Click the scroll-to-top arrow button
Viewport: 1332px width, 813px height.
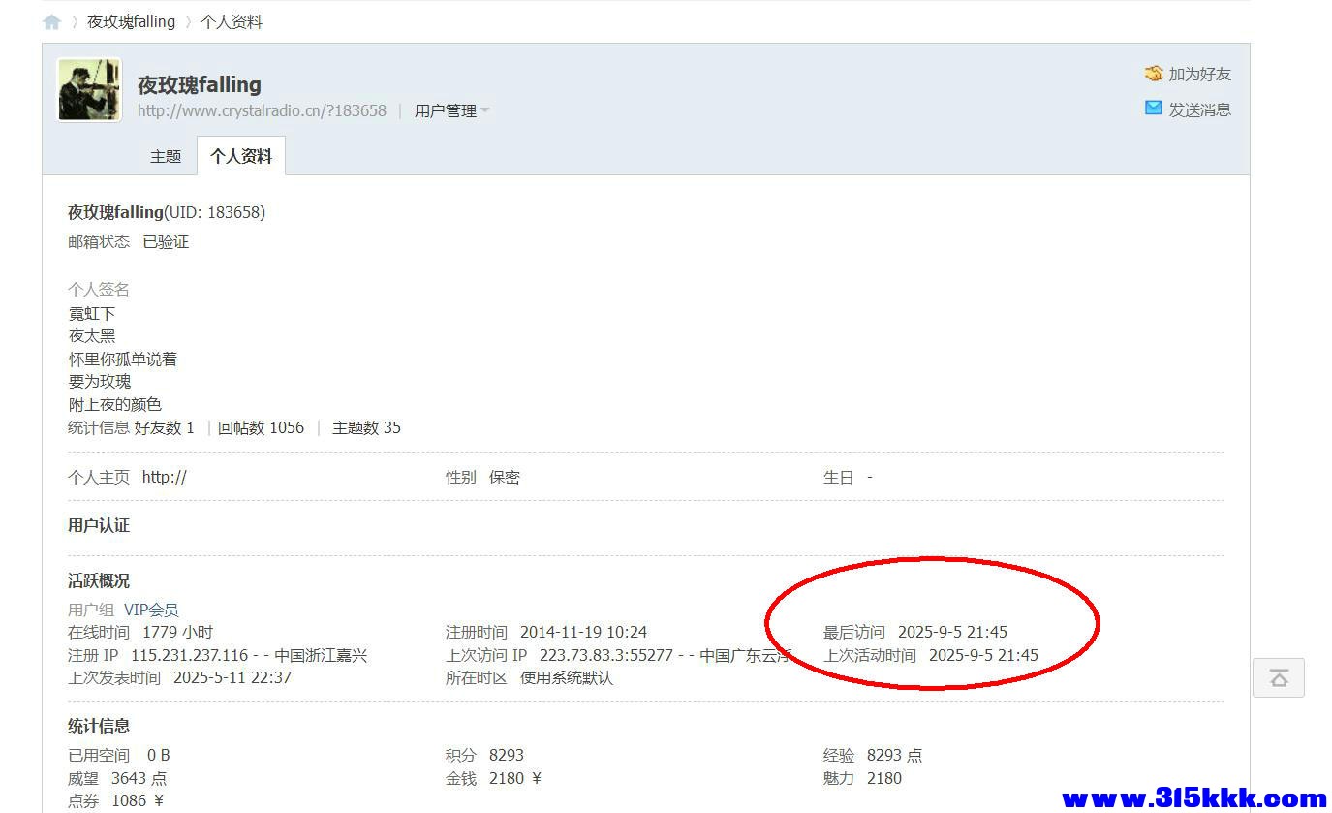coord(1278,678)
